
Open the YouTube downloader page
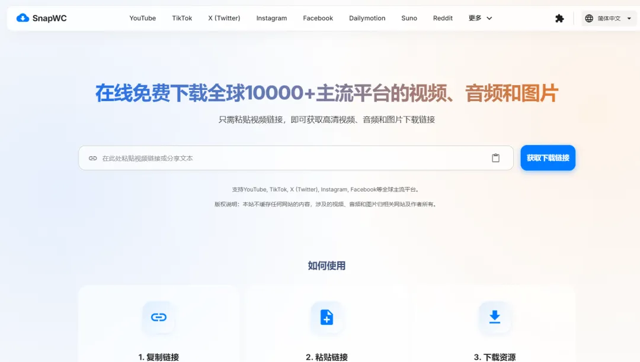(142, 18)
